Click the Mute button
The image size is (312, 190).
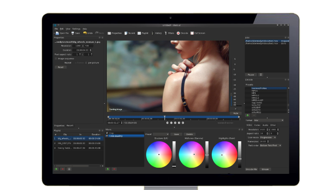tap(235, 113)
